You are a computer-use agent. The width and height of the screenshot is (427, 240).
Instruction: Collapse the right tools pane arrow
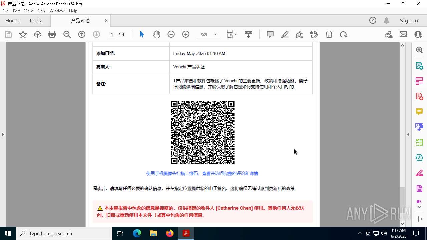(408, 134)
